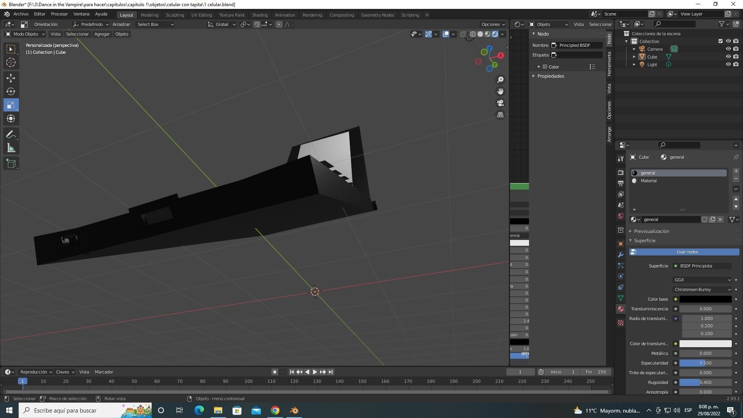Viewport: 743px width, 418px height.
Task: Open Material properties tab icon
Action: tap(621, 309)
